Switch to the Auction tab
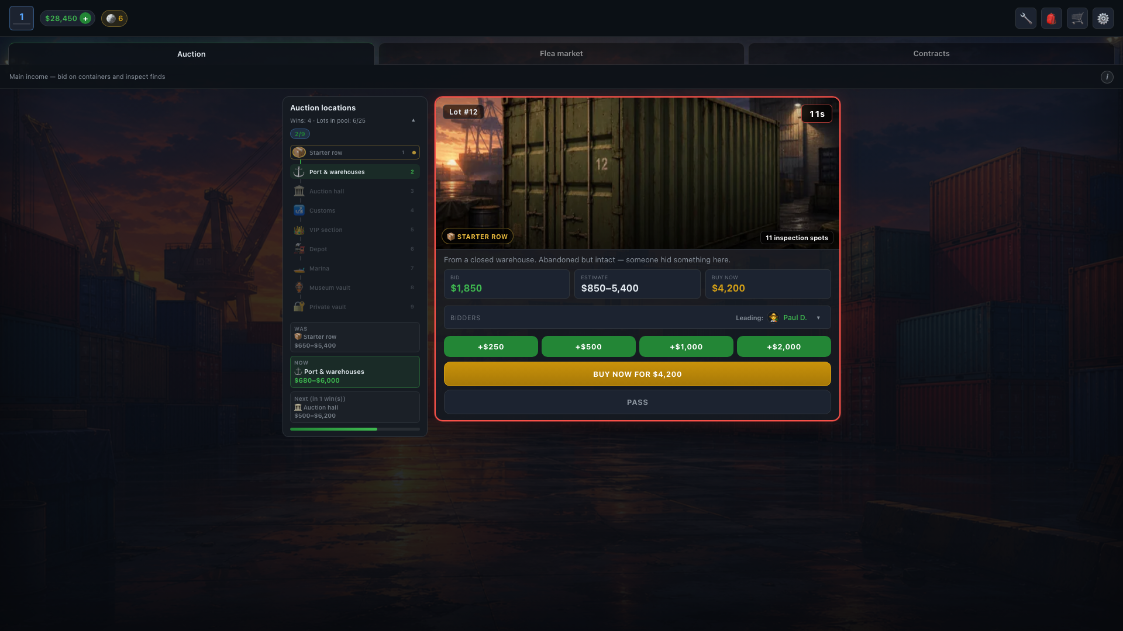Viewport: 1123px width, 631px height. coord(191,54)
